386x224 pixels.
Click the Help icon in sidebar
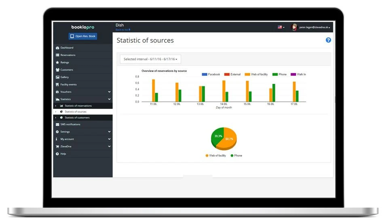57,154
